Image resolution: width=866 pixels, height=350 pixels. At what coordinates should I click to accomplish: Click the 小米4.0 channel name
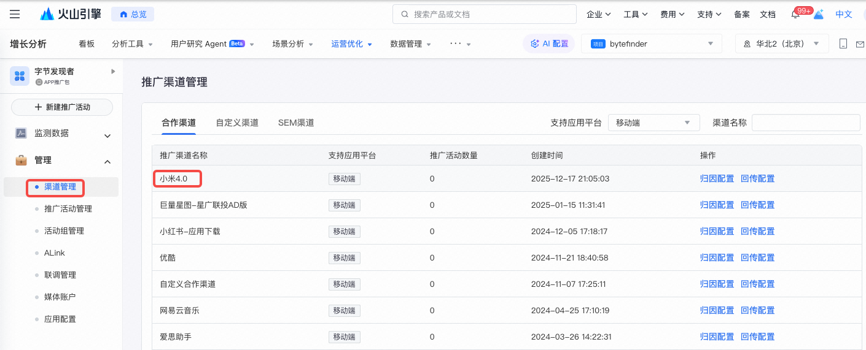pyautogui.click(x=174, y=178)
